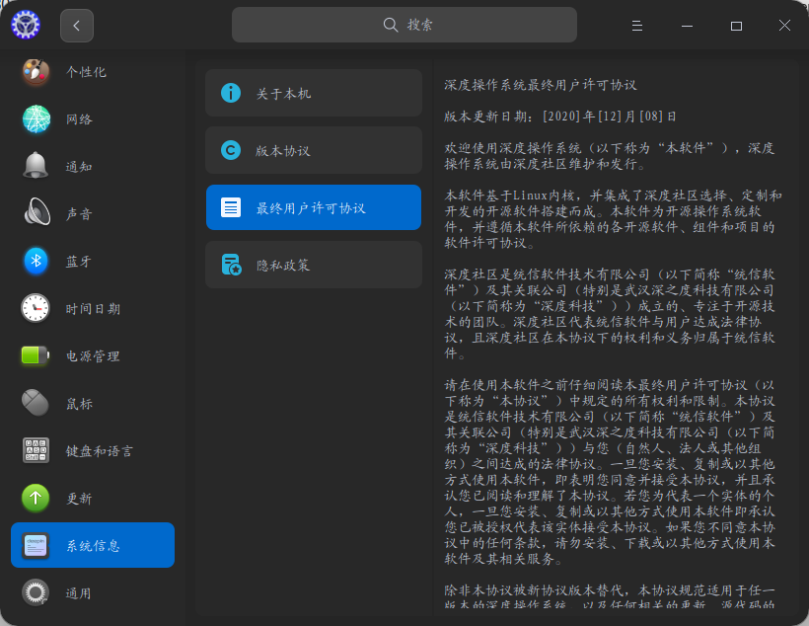Click the back arrow button
Image resolution: width=809 pixels, height=626 pixels.
[77, 26]
